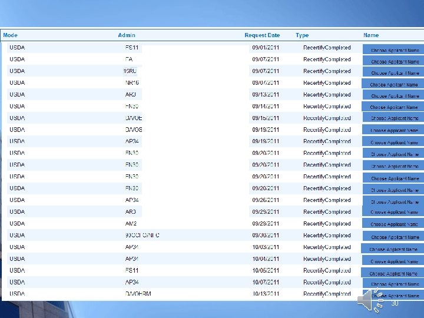The image size is (424, 318).
Task: Choose Applicant Name for the 90OCFO/NFC row
Action: (393, 236)
